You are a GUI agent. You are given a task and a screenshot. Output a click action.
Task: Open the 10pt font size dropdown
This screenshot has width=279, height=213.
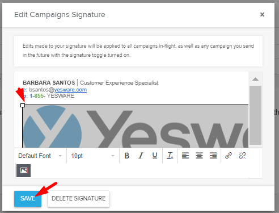[x=93, y=156]
